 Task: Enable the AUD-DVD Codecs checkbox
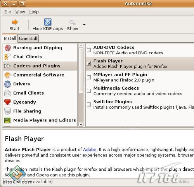point(89,50)
